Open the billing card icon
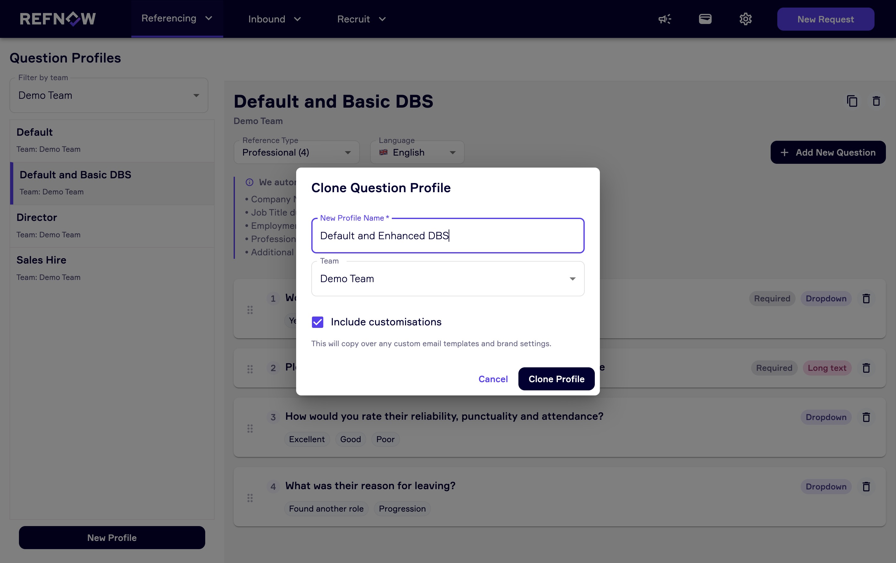Viewport: 896px width, 563px height. coord(705,19)
